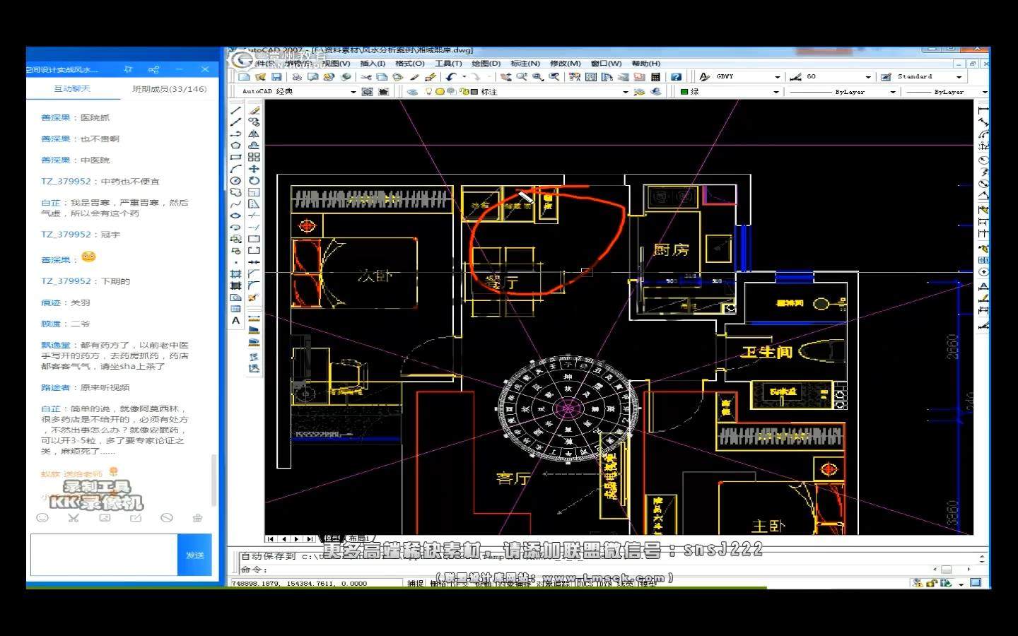Screen dimensions: 1018x636
Task: Open the green 绿 color control
Action: point(729,92)
